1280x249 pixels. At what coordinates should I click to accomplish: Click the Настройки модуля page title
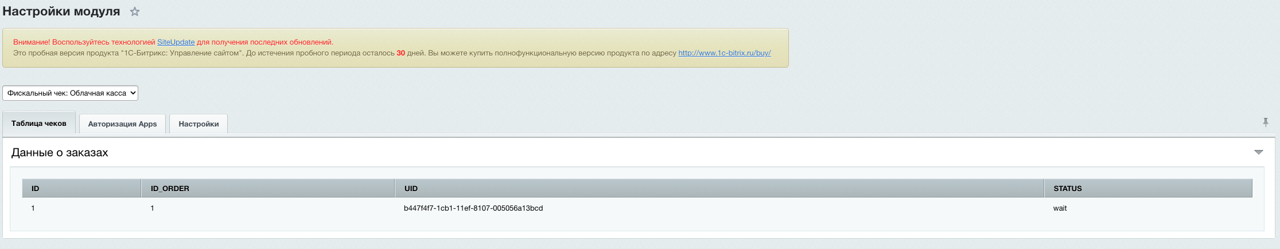(61, 11)
